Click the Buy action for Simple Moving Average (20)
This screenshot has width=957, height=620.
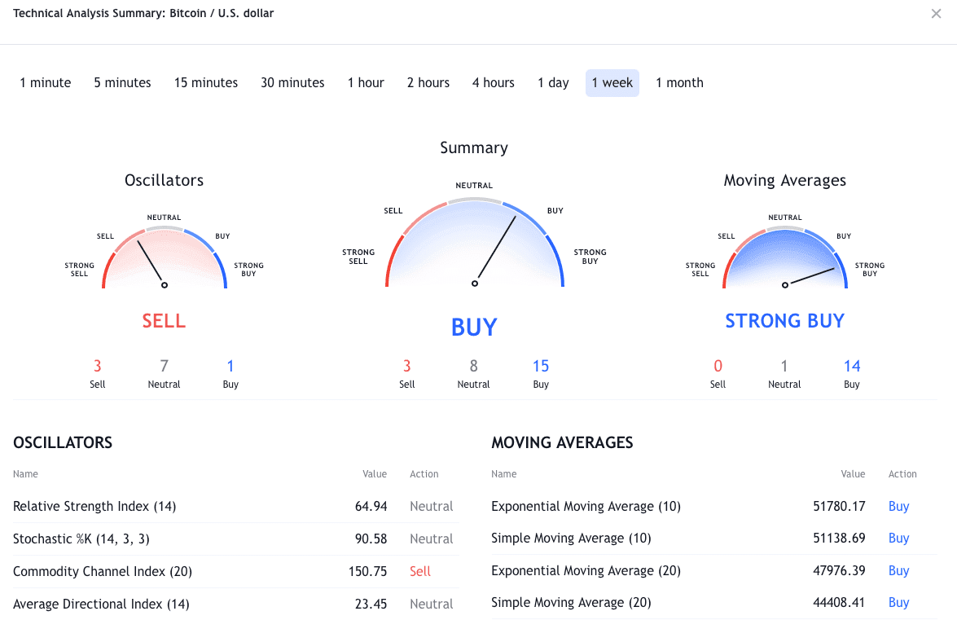(898, 603)
